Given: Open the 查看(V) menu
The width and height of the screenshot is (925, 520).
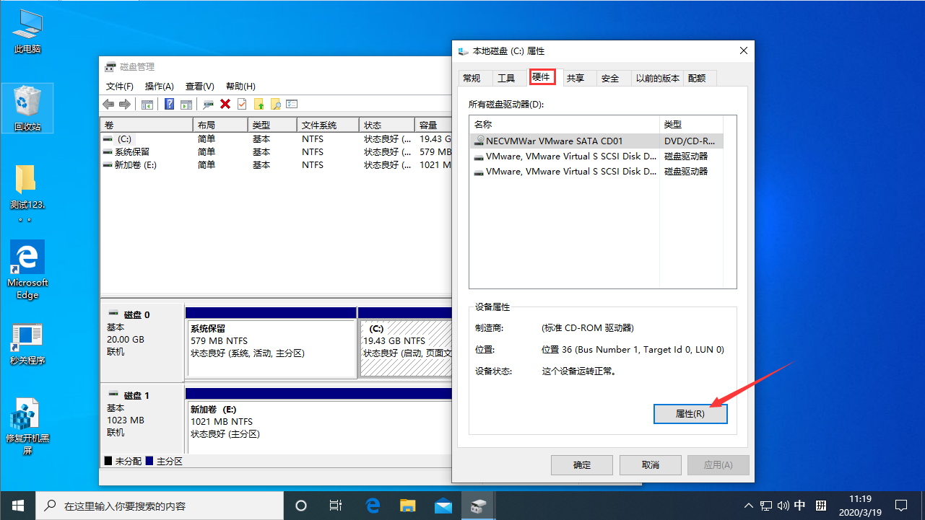Looking at the screenshot, I should 200,86.
